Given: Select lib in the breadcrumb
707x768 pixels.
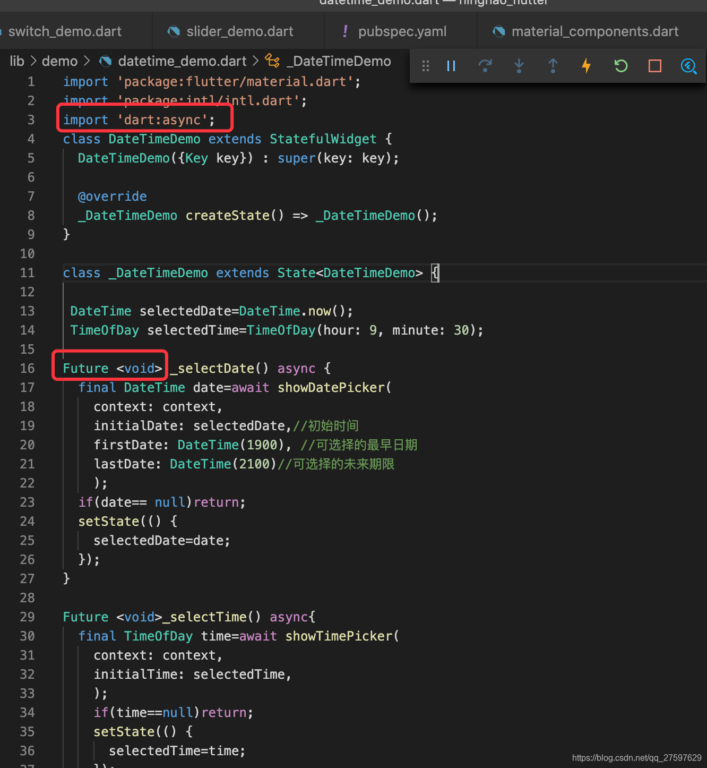Looking at the screenshot, I should [17, 61].
